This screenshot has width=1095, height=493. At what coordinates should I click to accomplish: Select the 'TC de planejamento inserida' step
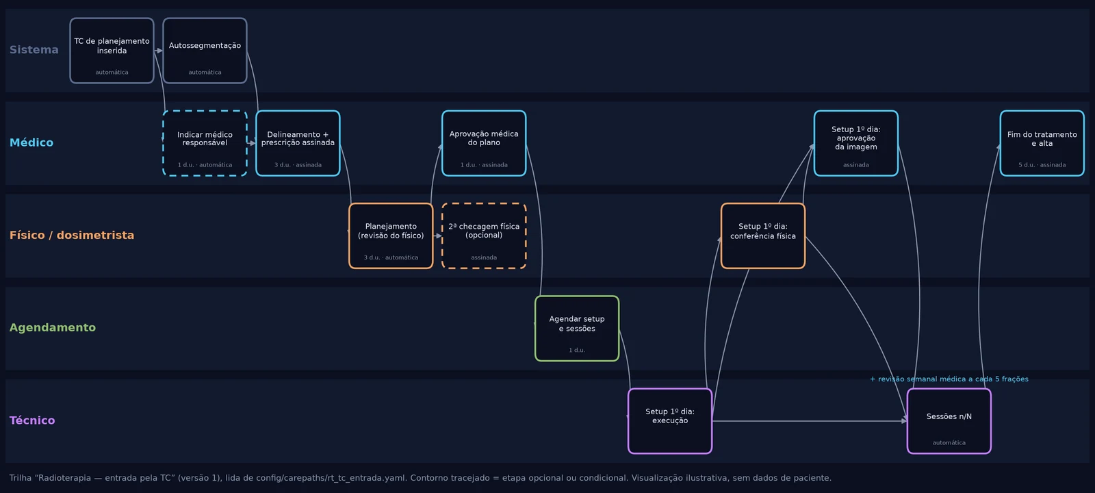[112, 51]
